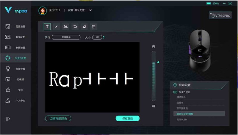Click the battery 100% indicator

click(213, 4)
